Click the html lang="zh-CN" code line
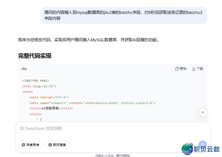The image size is (222, 157). [x=39, y=86]
